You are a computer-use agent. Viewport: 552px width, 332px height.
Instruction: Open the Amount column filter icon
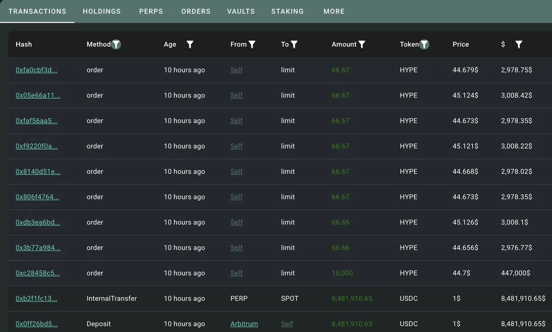361,44
